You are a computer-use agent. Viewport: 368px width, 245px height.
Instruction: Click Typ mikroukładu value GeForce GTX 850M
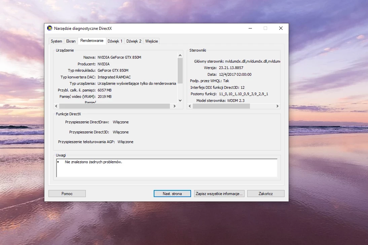[113, 70]
